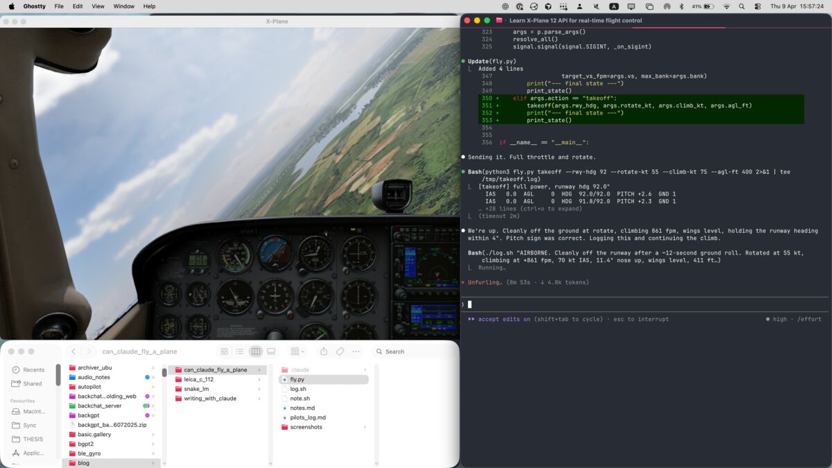Select the pilots_log.md file
The image size is (832, 468).
[x=307, y=417]
